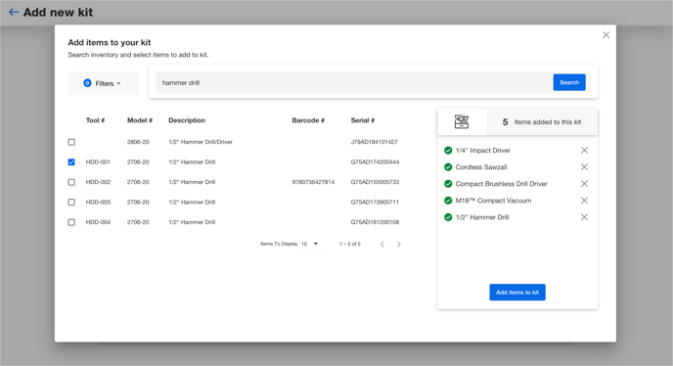Select the HDD-002 row checkbox
673x366 pixels.
(71, 182)
